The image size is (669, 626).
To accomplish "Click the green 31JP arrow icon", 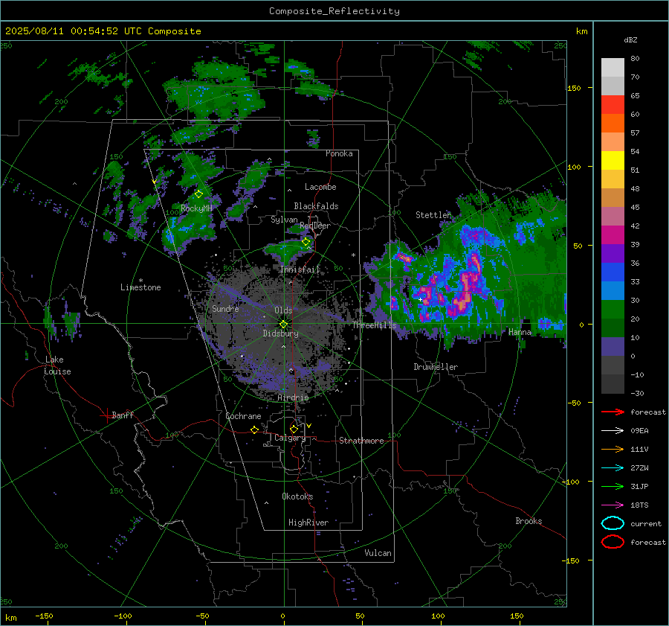I will click(x=613, y=486).
